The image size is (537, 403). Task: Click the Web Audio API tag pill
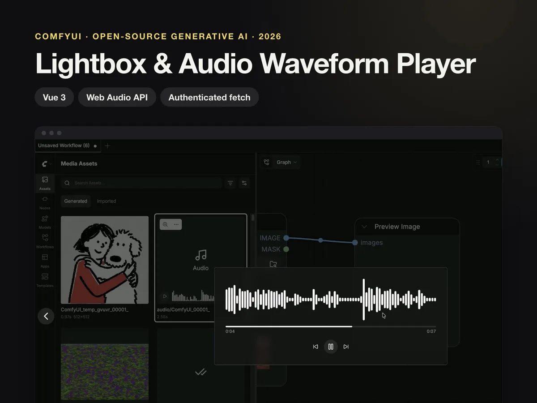117,97
